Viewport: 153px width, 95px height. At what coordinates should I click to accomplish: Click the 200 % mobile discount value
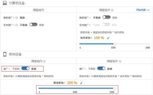[72, 83]
